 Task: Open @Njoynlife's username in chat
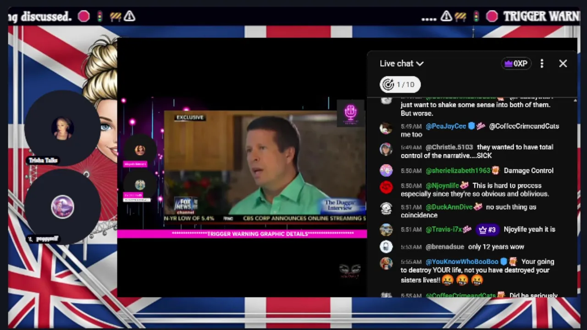[x=442, y=186]
